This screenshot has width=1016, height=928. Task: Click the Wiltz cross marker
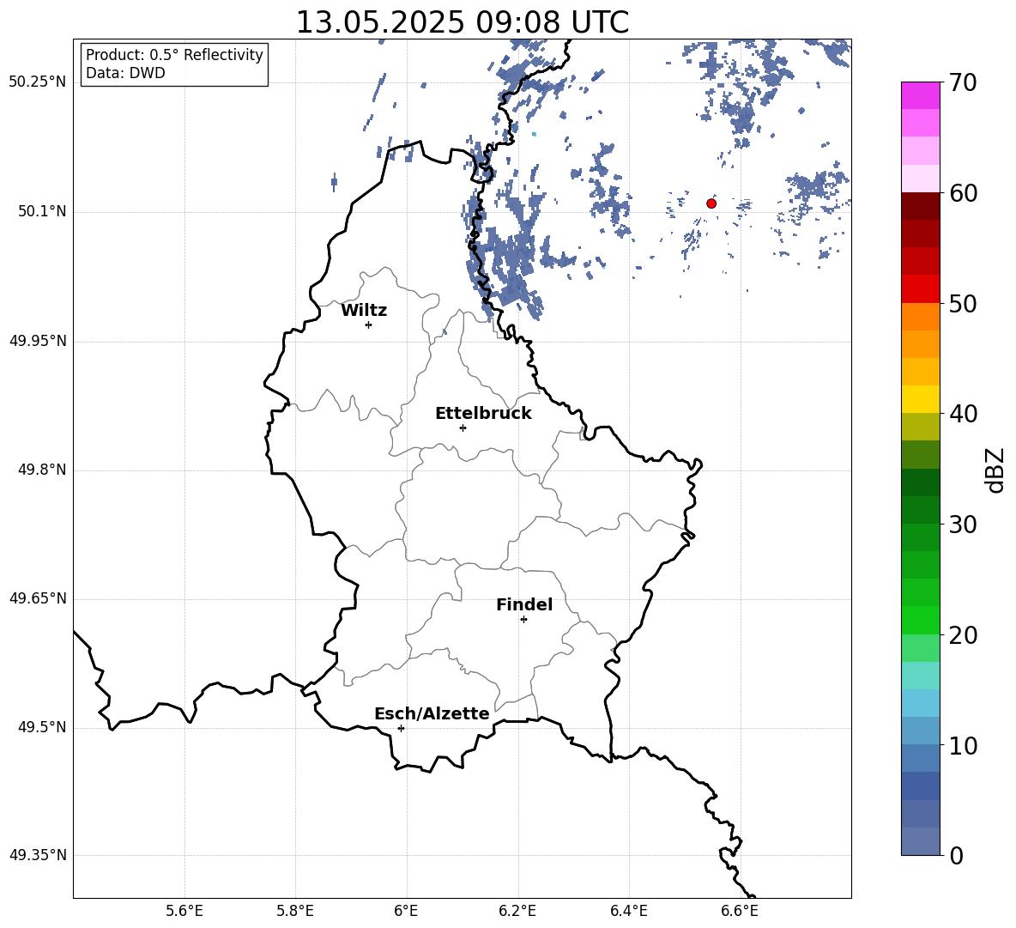(x=369, y=324)
